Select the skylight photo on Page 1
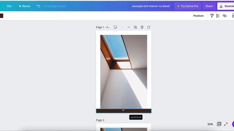 [x=124, y=72]
